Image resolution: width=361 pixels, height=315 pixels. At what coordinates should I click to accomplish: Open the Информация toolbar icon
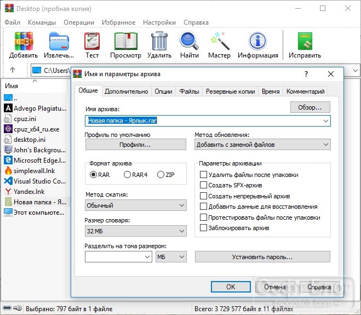point(258,42)
